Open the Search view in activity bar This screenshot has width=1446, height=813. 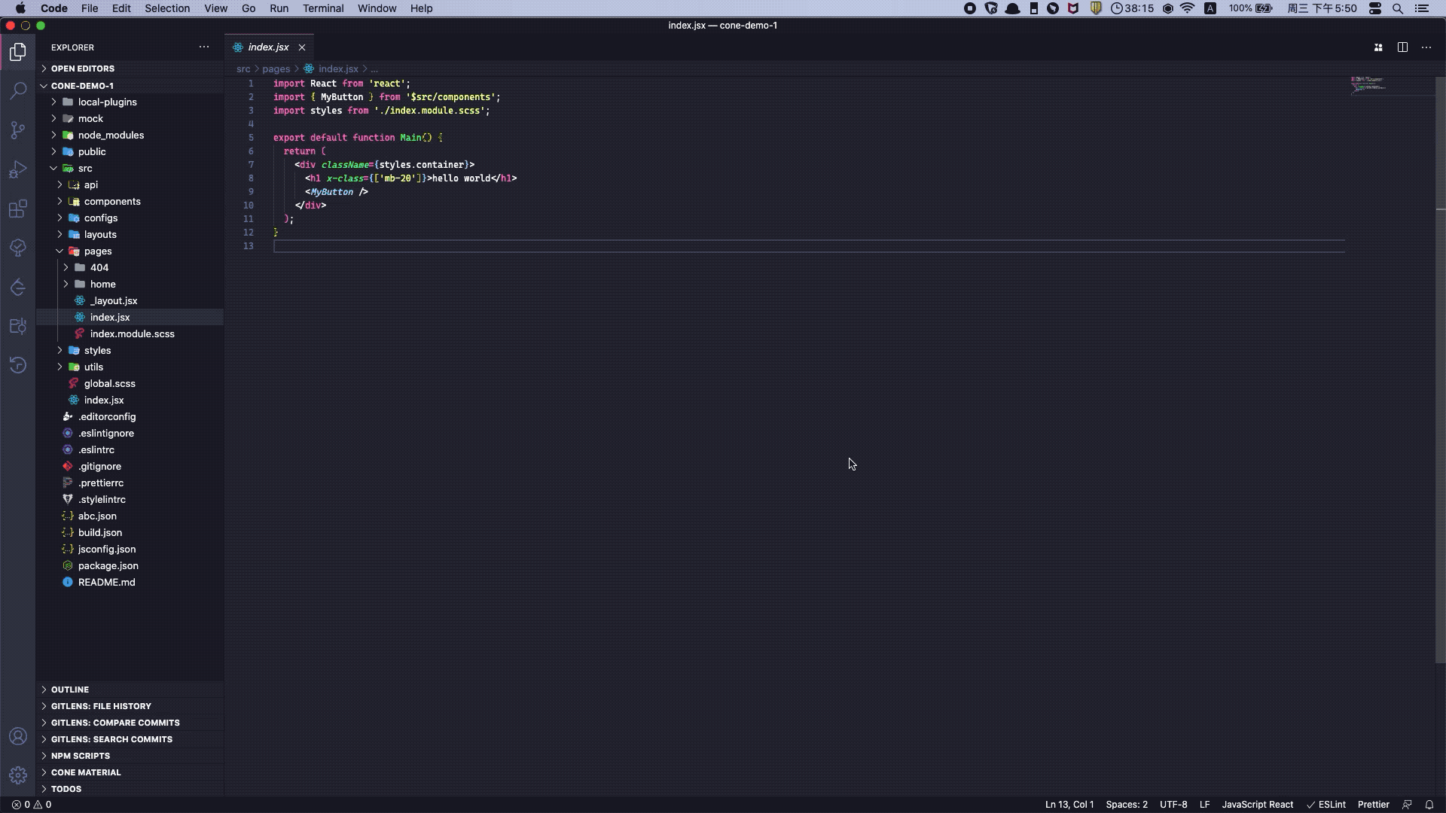pyautogui.click(x=18, y=90)
